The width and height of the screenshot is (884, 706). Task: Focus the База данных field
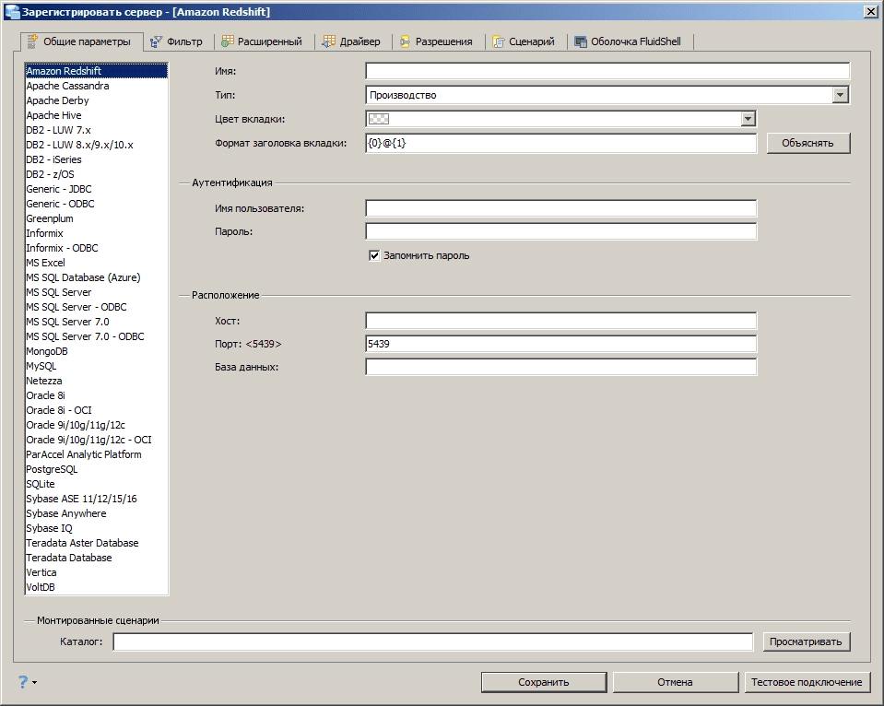point(561,367)
